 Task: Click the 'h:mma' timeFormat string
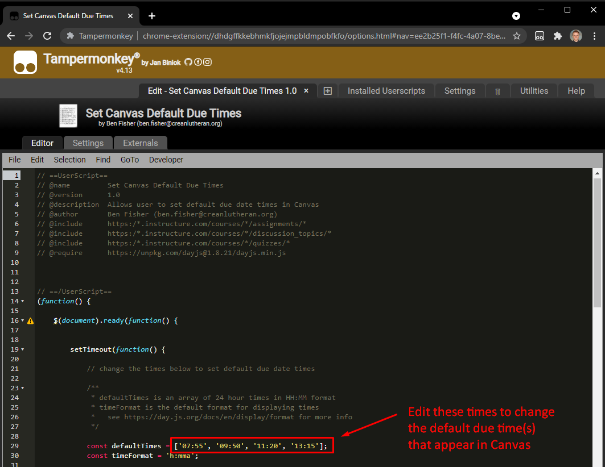(x=180, y=456)
